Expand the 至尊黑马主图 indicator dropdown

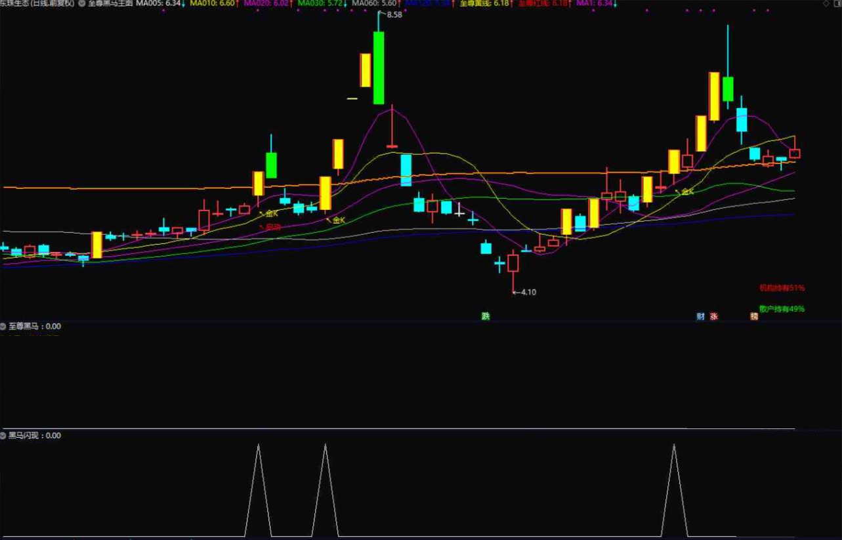click(x=82, y=4)
